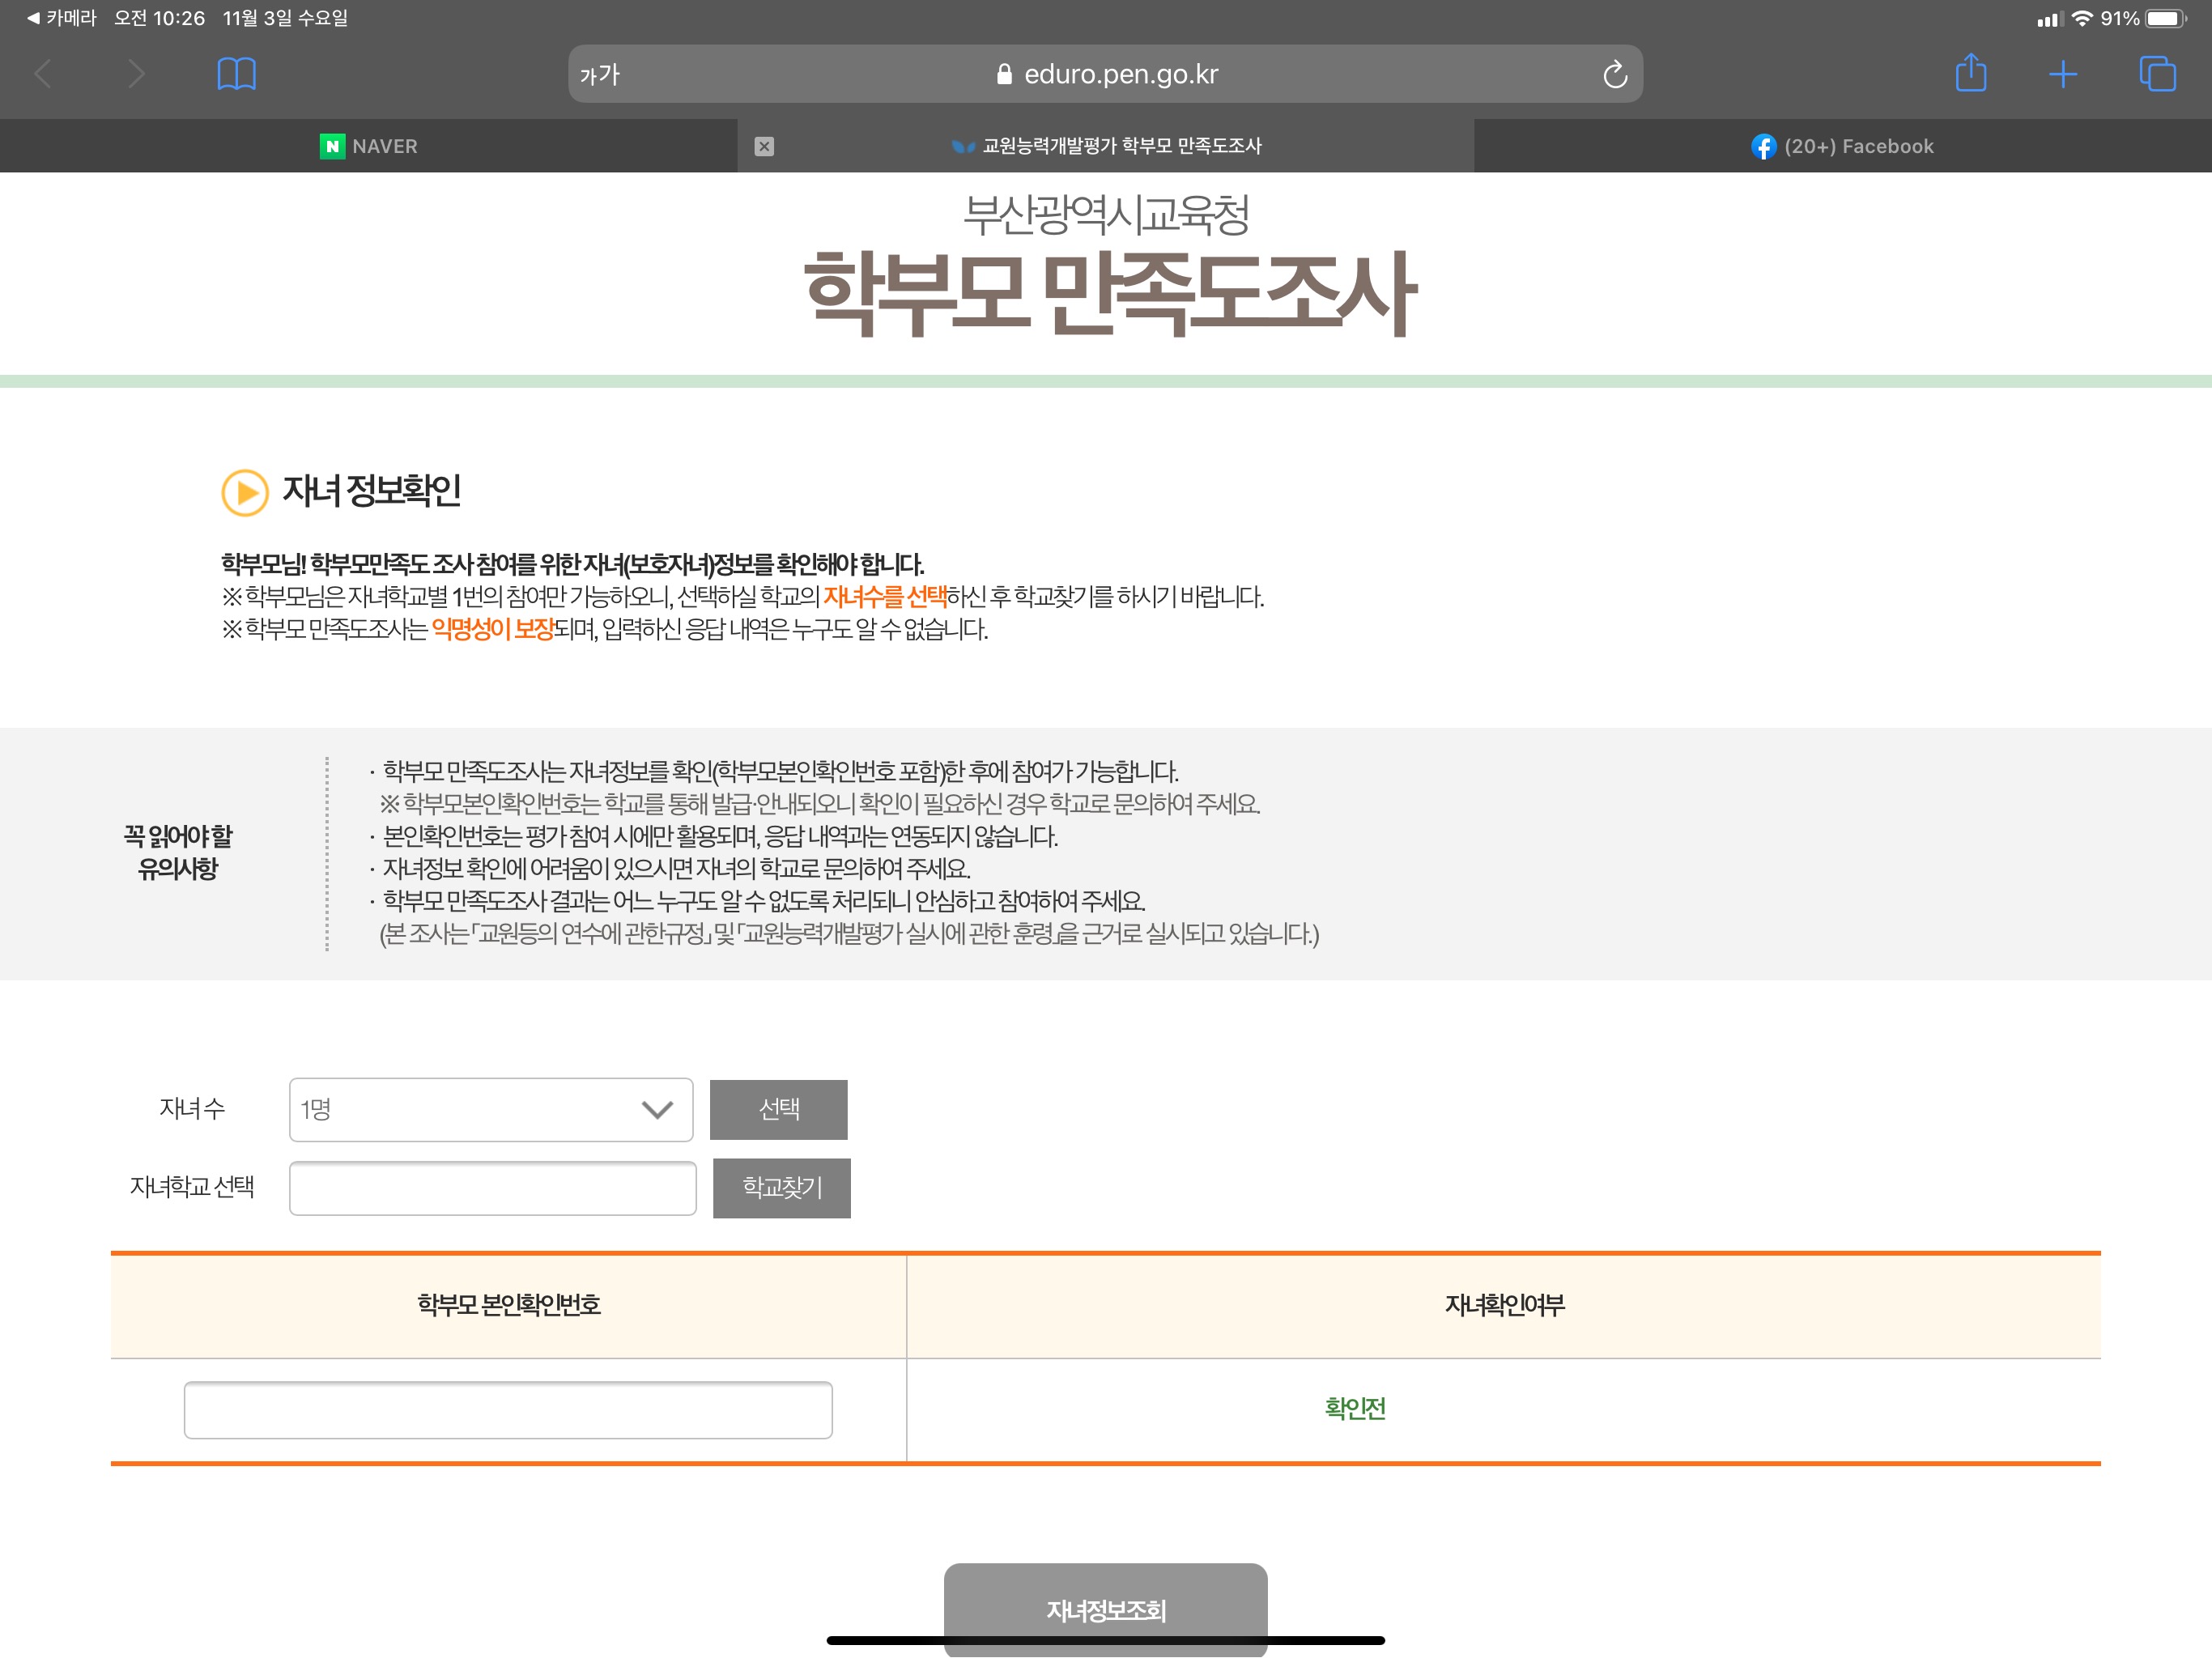The width and height of the screenshot is (2212, 1658).
Task: Tap the 카메라 back-to-app link
Action: coord(62,18)
